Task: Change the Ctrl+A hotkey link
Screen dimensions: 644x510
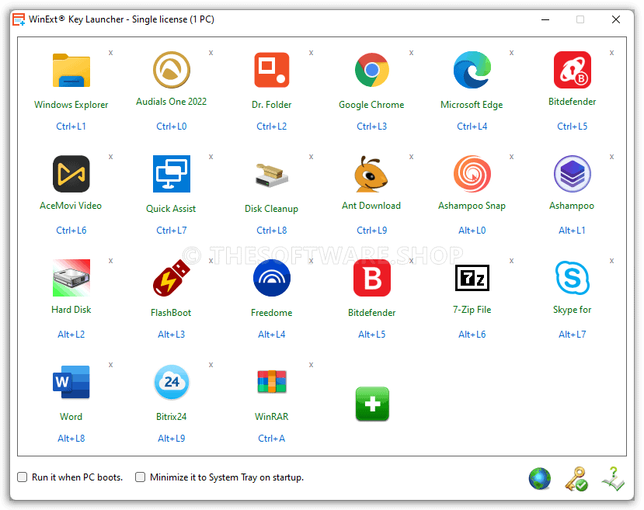Action: (x=271, y=439)
